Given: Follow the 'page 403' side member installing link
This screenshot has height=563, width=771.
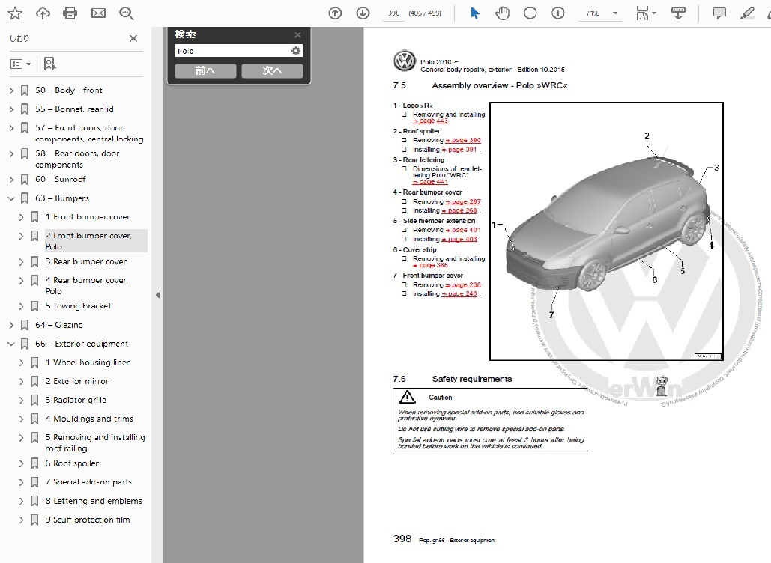Looking at the screenshot, I should [459, 239].
